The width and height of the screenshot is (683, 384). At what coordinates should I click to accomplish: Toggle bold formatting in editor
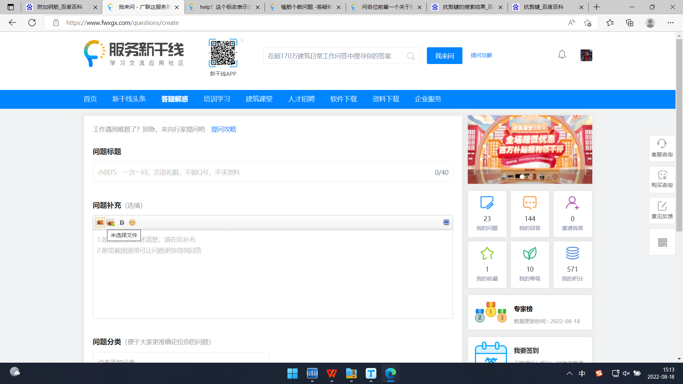pos(122,223)
